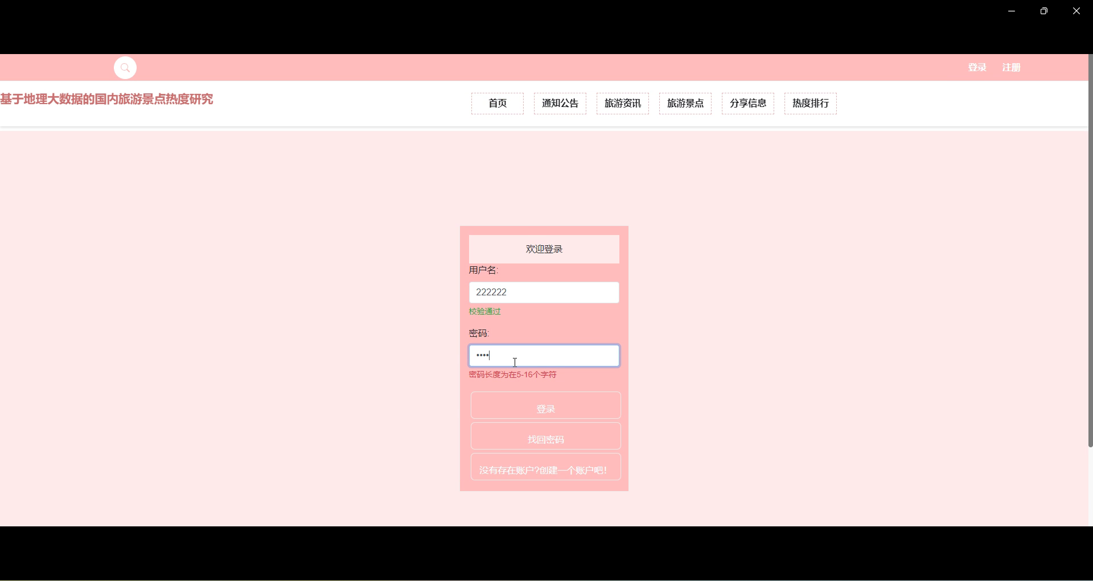Restore down the application window
1093x581 pixels.
pos(1044,11)
